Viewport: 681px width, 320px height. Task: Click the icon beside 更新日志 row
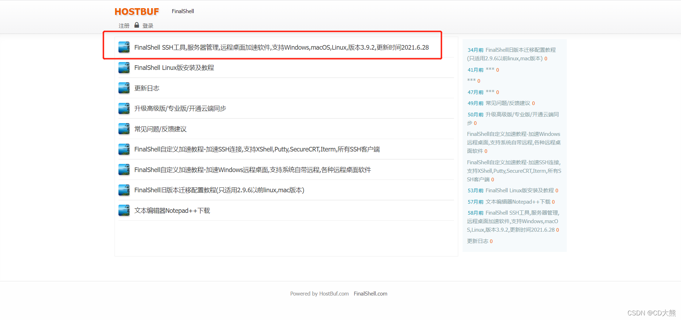(124, 88)
